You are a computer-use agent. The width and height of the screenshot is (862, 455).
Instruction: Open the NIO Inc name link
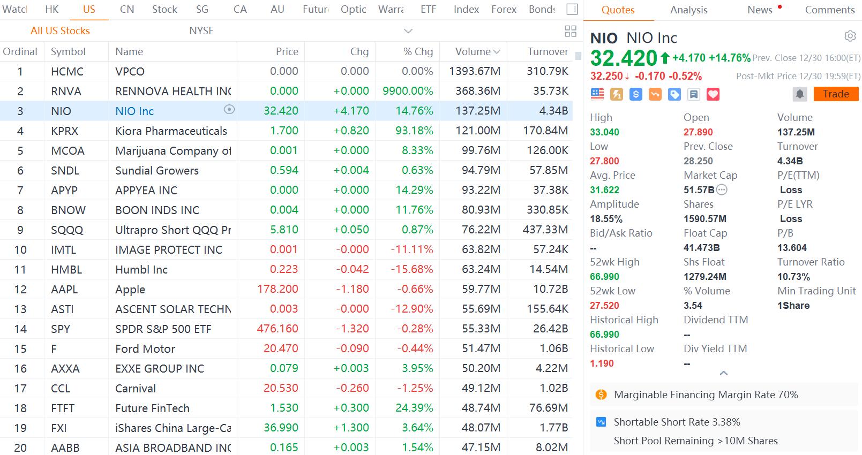point(134,111)
